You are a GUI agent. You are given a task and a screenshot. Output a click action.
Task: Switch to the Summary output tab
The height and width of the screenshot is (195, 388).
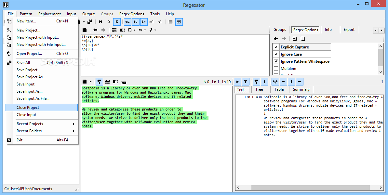(301, 89)
